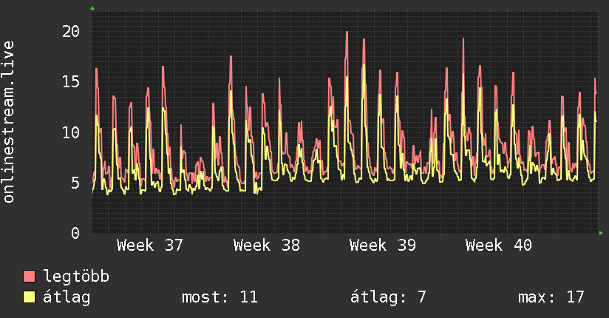
Task: Click the Week 37 axis label
Action: point(149,246)
